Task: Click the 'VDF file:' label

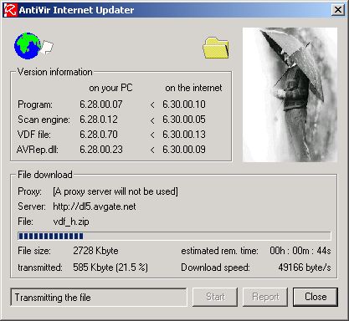Action: point(34,135)
